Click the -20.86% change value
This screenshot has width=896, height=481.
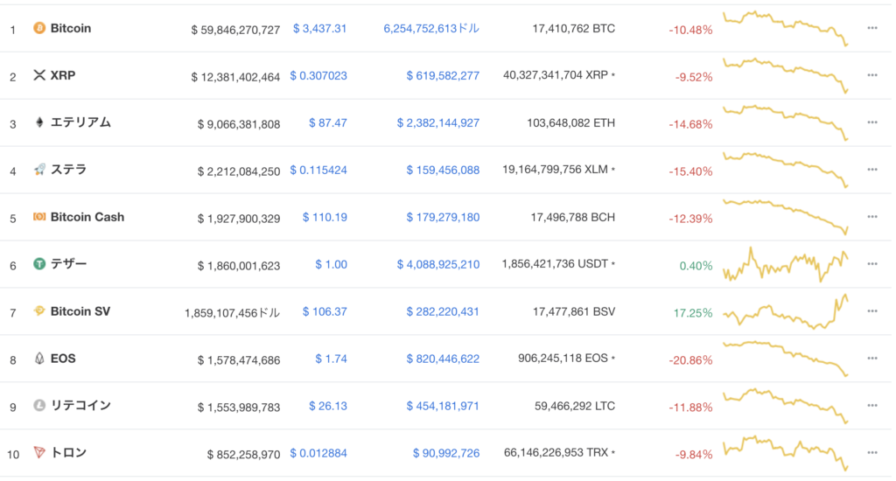click(x=690, y=360)
